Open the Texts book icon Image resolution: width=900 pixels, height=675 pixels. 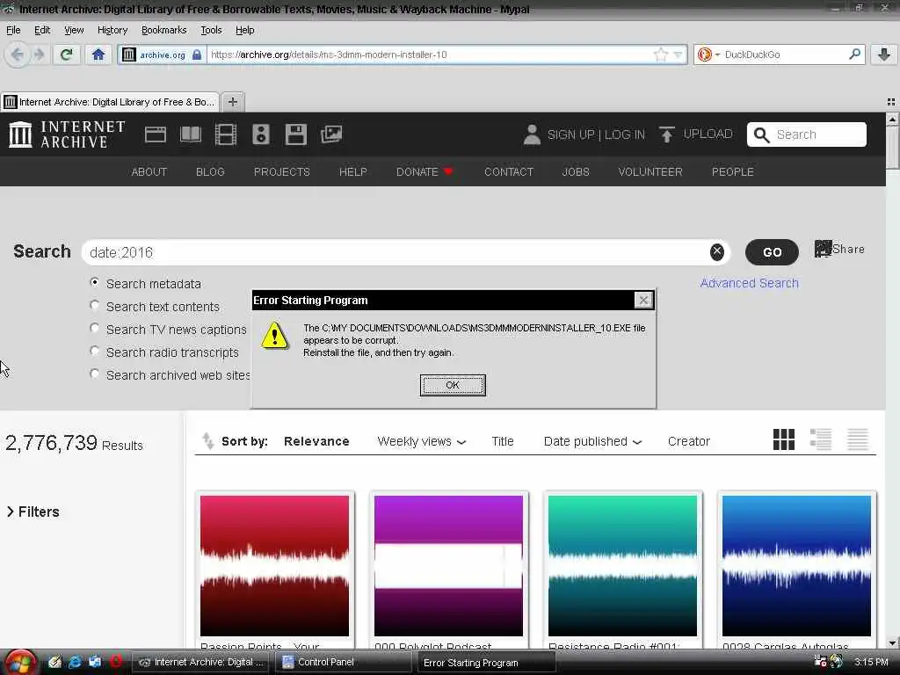click(x=191, y=134)
